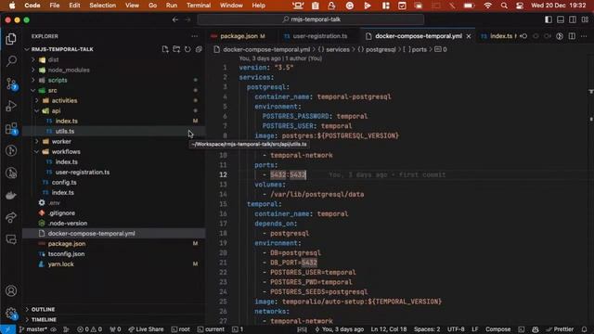Click the Wi-Fi icon in the menu bar
Viewport: 594px width, 334px height.
coord(488,6)
